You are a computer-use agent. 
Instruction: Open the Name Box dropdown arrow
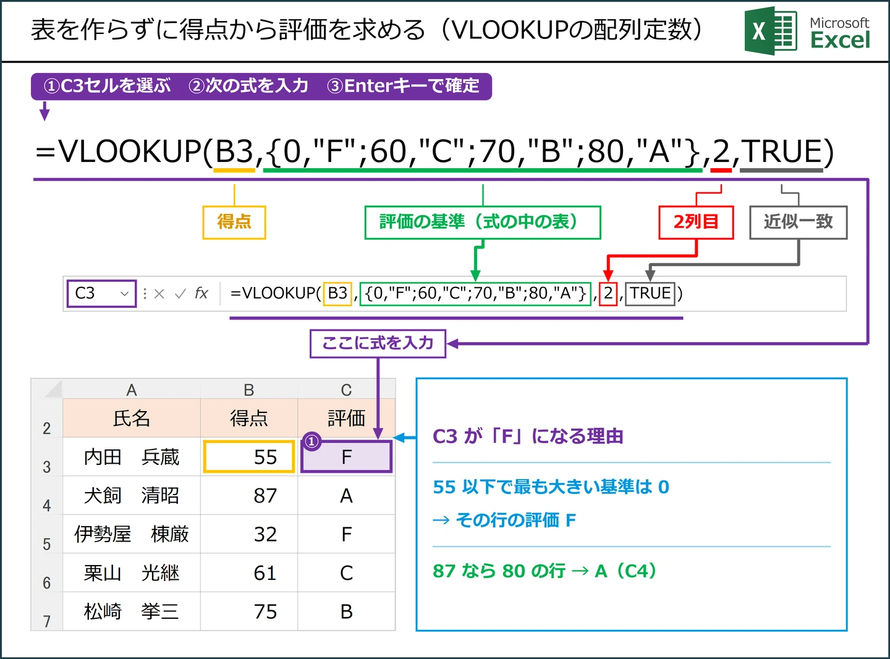click(124, 294)
